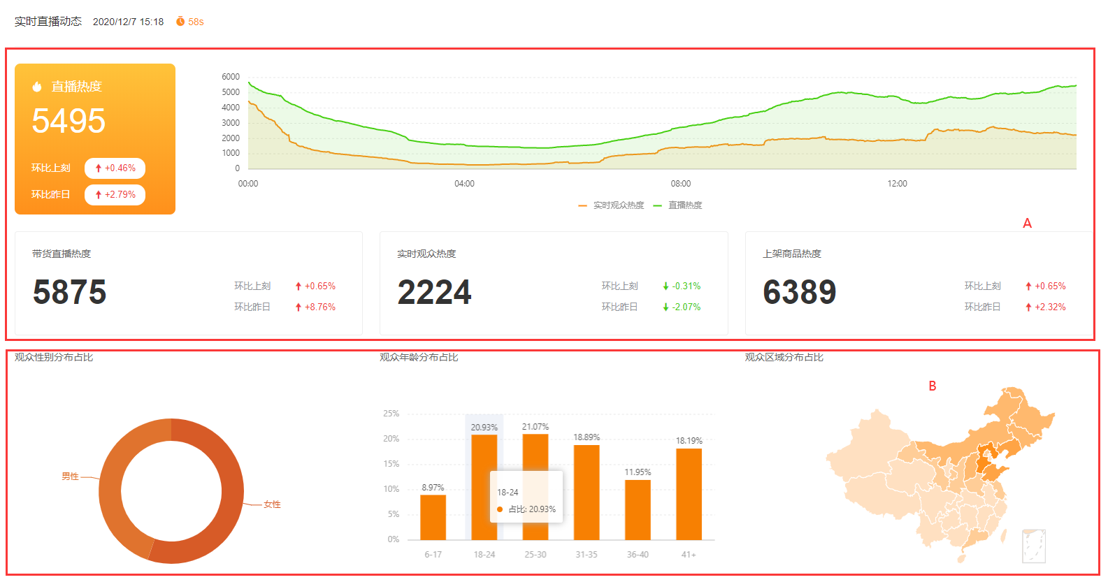Select the 25-30 age bar
The height and width of the screenshot is (582, 1108).
point(535,487)
